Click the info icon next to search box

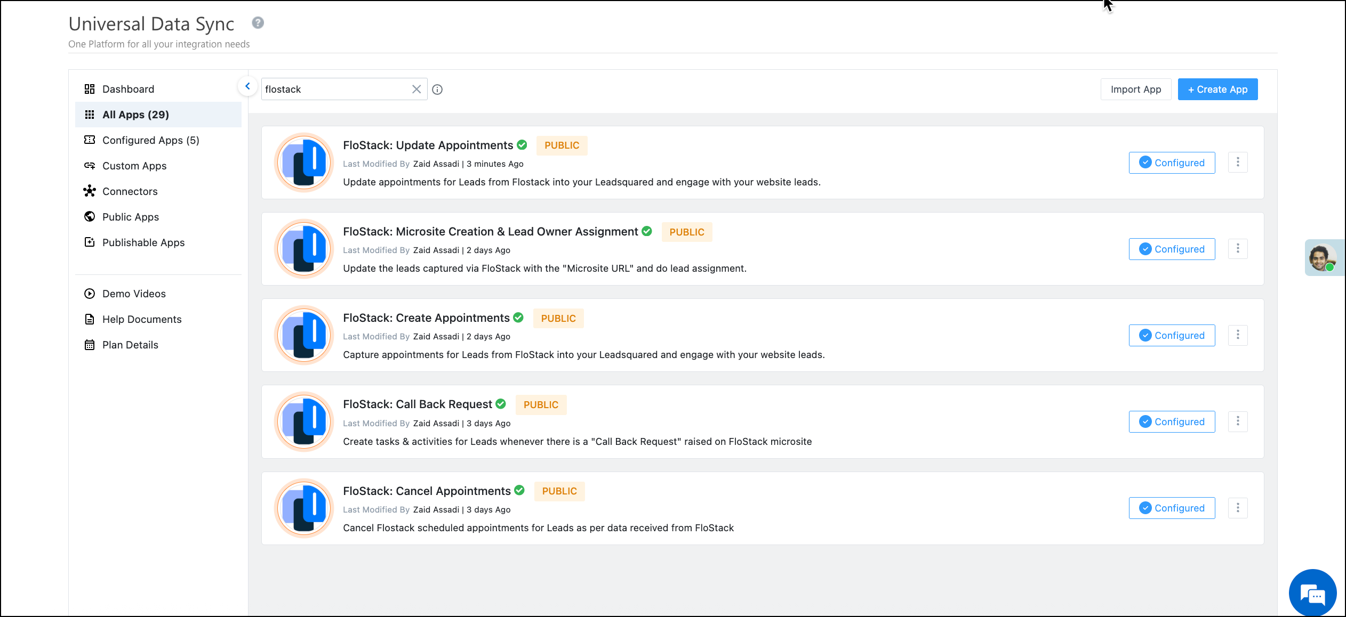(x=438, y=89)
